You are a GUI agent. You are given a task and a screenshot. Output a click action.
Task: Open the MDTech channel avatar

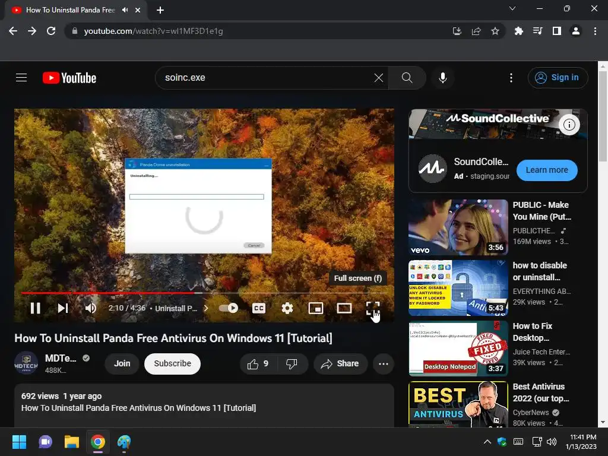tap(26, 364)
